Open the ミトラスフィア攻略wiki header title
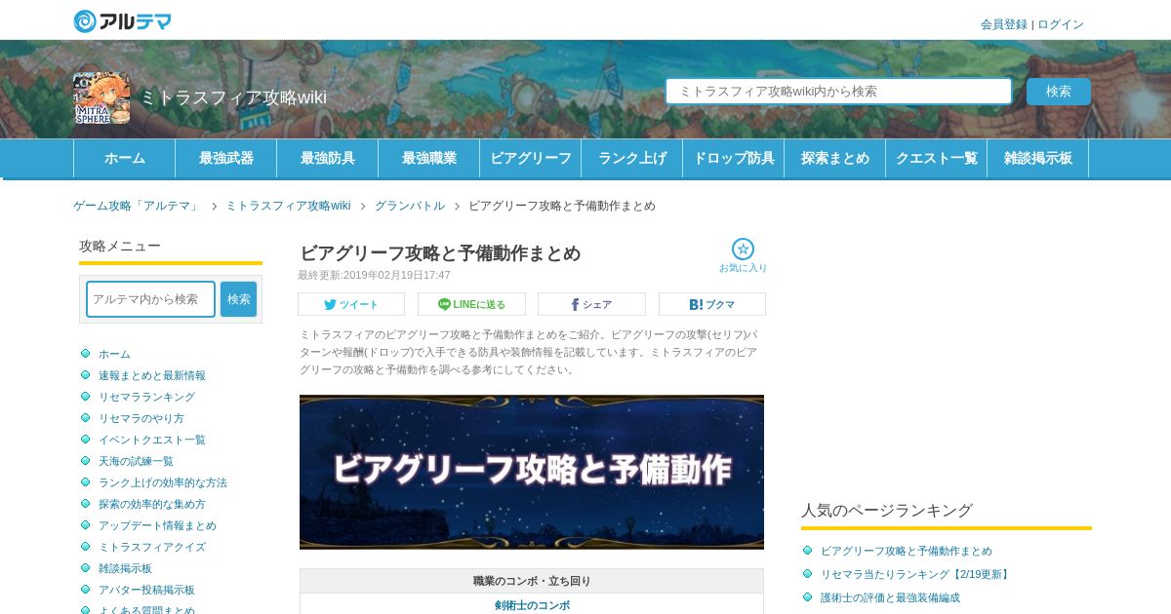Viewport: 1171px width, 614px height. 233,97
